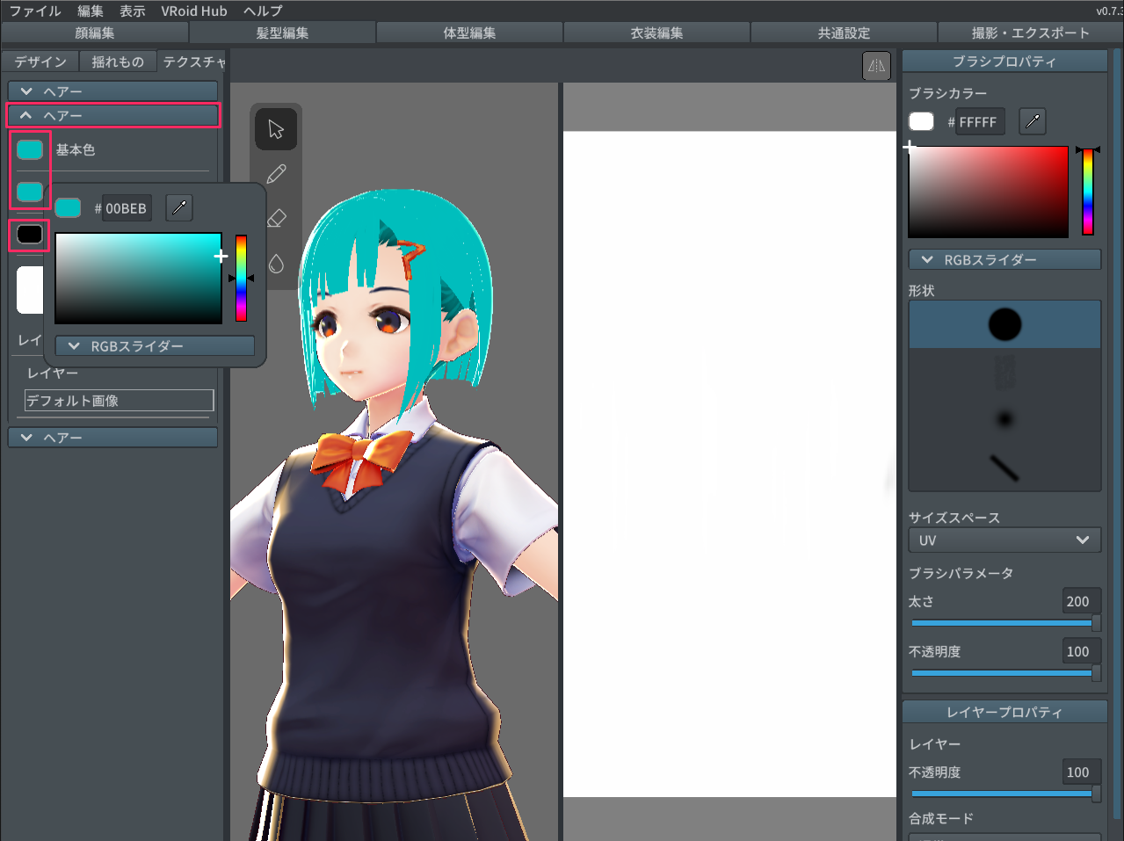Screen dimensions: 1124x841
Task: Click the second teal hair color swatch
Action: 30,192
